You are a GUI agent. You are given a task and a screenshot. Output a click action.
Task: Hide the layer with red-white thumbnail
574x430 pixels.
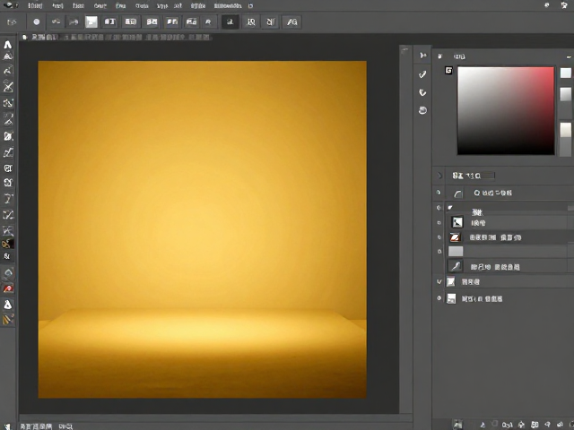[439, 237]
